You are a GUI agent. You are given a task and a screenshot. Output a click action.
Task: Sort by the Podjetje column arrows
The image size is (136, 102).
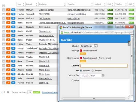[65, 4]
